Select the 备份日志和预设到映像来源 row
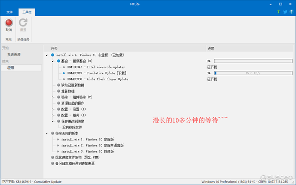Screen dimensions: 296x185 coord(75,163)
